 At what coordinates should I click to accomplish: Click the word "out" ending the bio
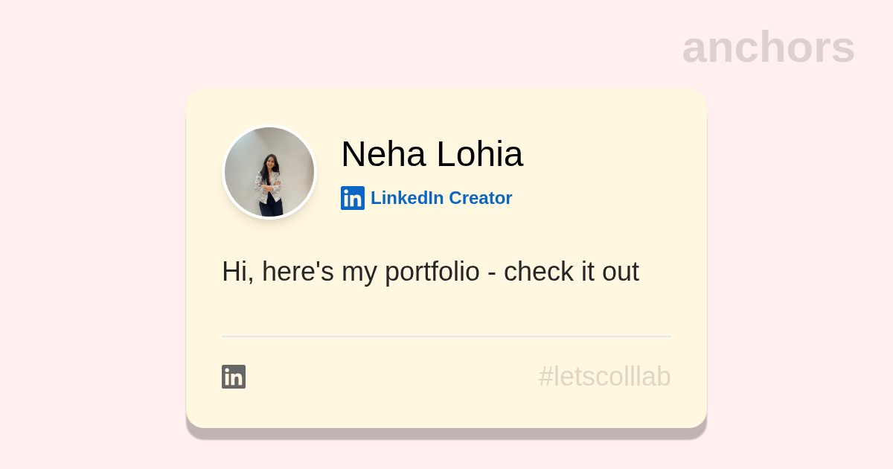(621, 272)
